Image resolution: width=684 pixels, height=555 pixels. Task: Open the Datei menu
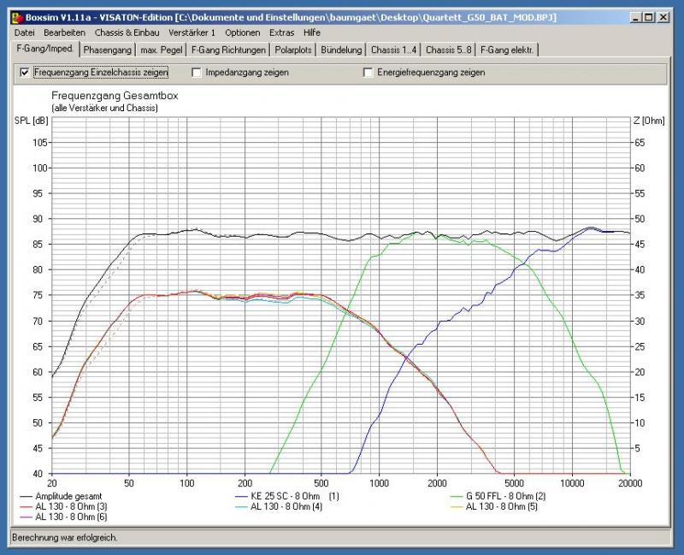[x=25, y=32]
